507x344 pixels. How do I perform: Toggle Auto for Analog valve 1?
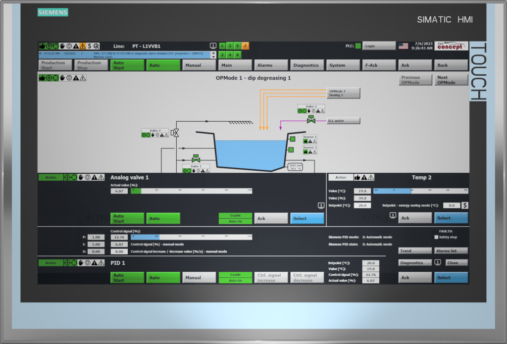click(163, 218)
